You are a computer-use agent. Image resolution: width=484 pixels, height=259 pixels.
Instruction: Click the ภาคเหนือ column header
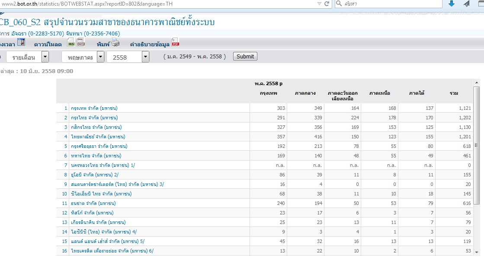[380, 93]
